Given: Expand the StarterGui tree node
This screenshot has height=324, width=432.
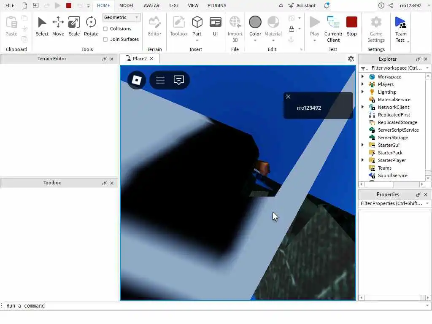Looking at the screenshot, I should (362, 145).
